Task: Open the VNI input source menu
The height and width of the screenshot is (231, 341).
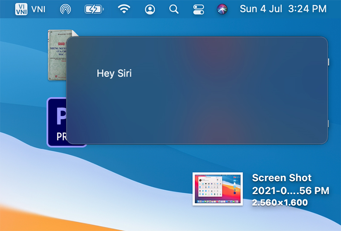Action: [21, 9]
